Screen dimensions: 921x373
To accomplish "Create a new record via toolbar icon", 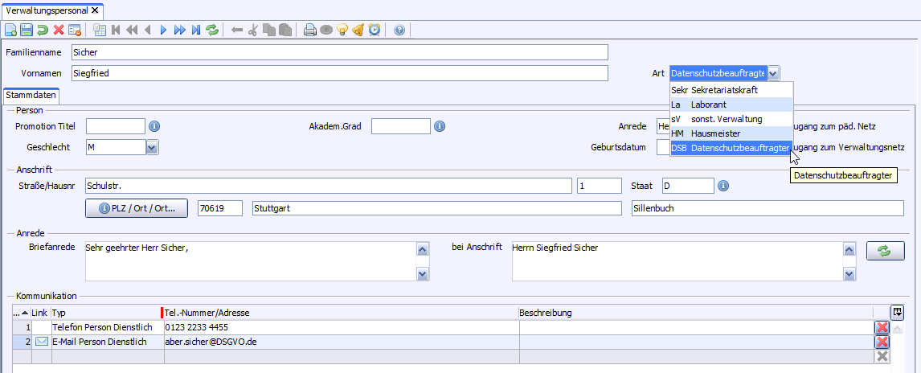I will [10, 31].
